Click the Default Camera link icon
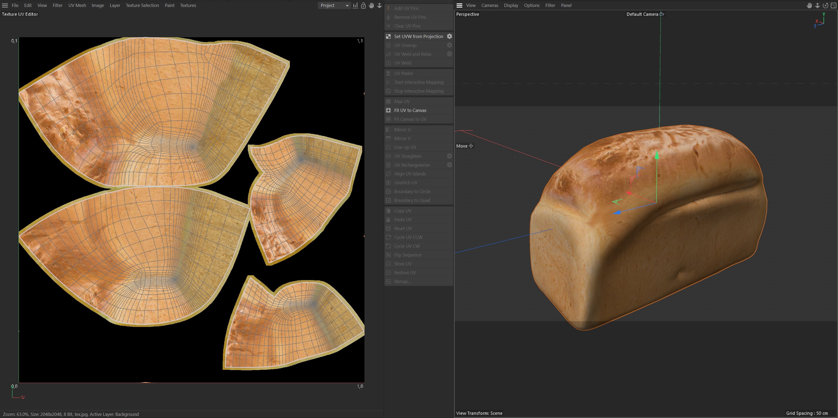Viewport: 838px width, 418px height. [662, 14]
